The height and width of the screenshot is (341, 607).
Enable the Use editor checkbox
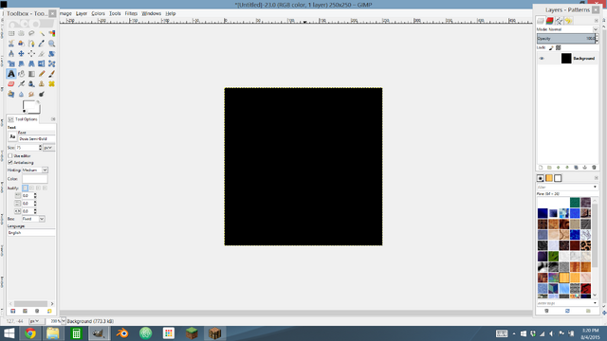tap(10, 155)
